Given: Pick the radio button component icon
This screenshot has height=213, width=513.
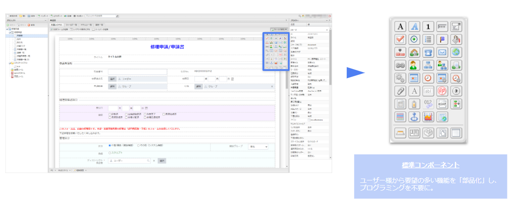Looking at the screenshot, I should 415,39.
